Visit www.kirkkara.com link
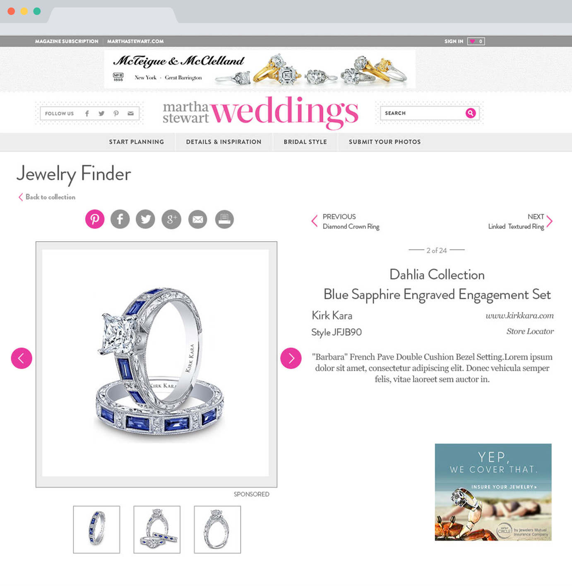Viewport: 572px width, 586px height. (519, 316)
